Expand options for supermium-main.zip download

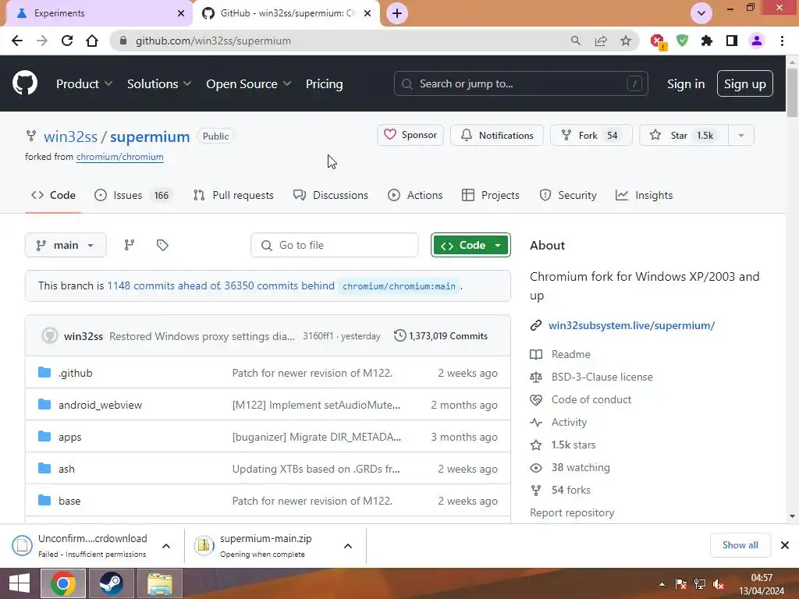pyautogui.click(x=348, y=546)
